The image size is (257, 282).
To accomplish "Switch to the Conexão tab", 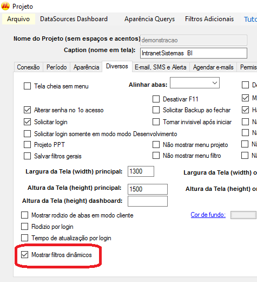I will point(28,67).
